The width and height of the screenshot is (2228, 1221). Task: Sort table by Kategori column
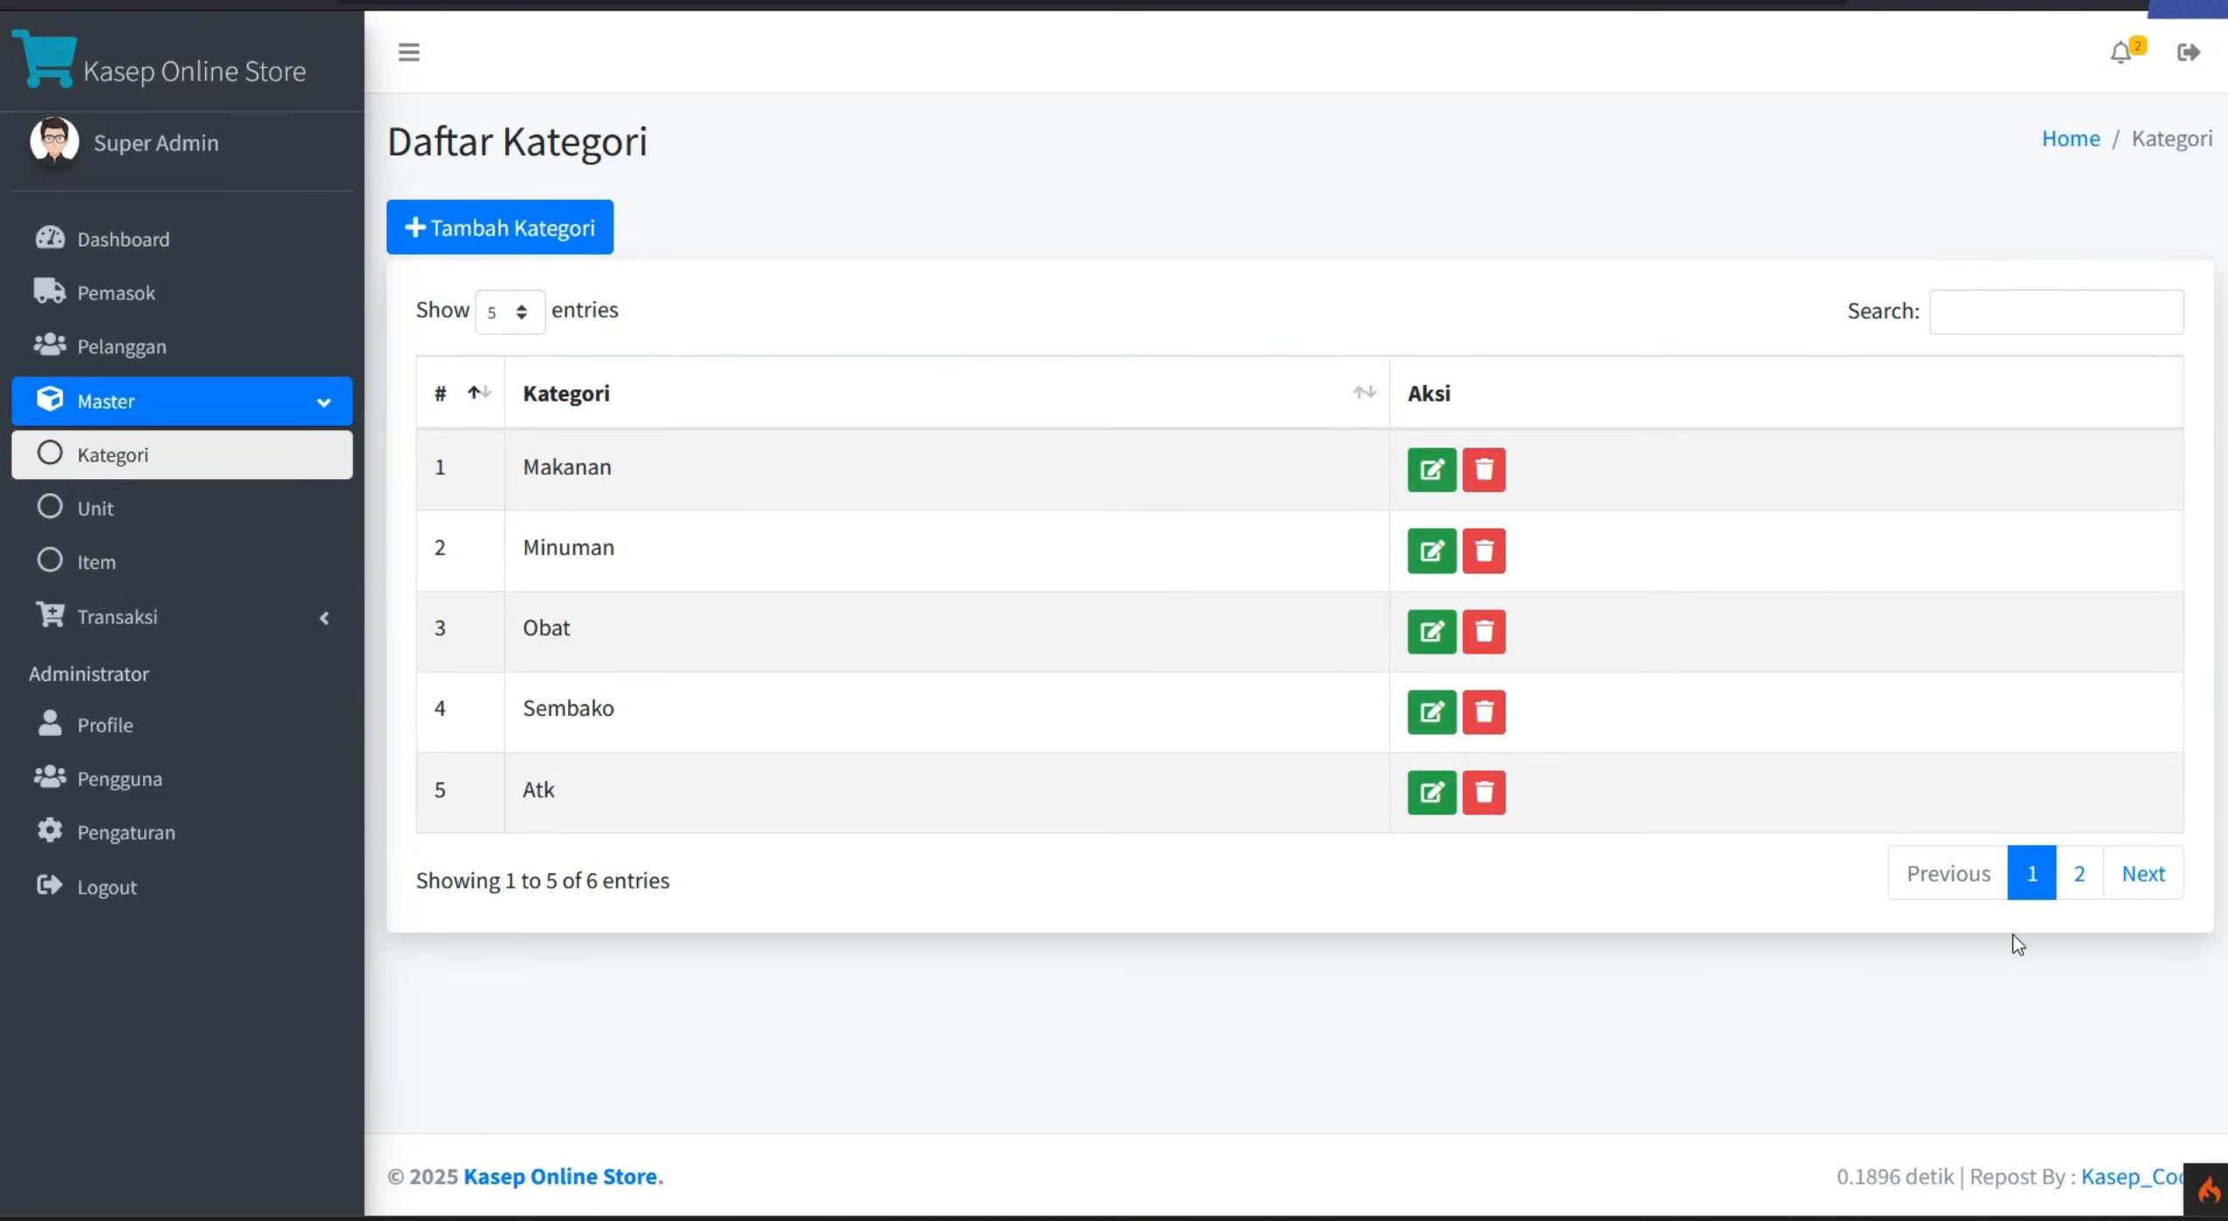[x=947, y=393]
